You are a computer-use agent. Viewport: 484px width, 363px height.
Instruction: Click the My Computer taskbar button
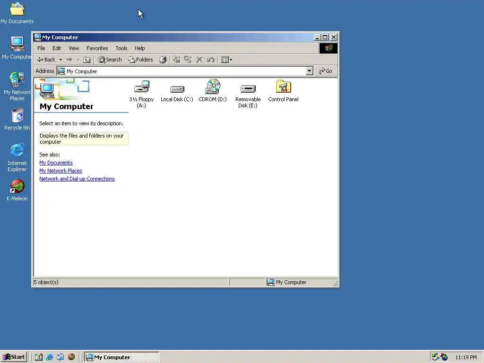tap(122, 357)
